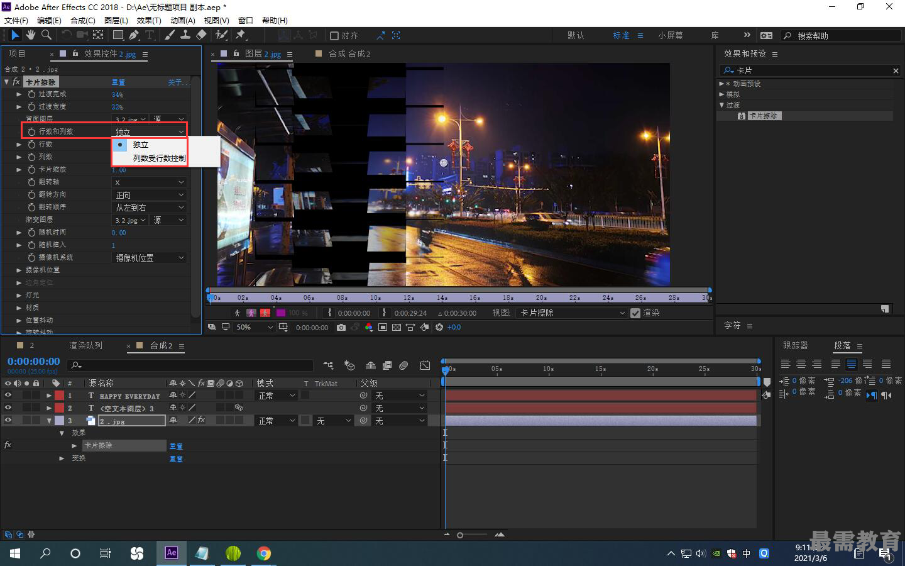Image resolution: width=905 pixels, height=566 pixels.
Task: Open the 视图 卡片擦除 dropdown
Action: [572, 313]
